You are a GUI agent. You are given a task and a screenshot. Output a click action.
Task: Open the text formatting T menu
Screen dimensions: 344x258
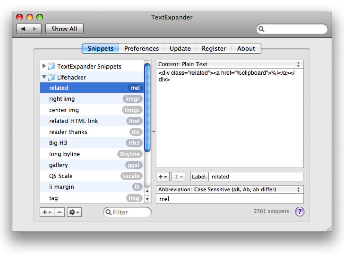[x=178, y=177]
